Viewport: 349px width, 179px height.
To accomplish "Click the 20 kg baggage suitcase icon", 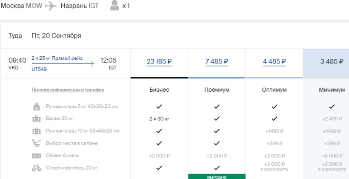I will coord(37,118).
